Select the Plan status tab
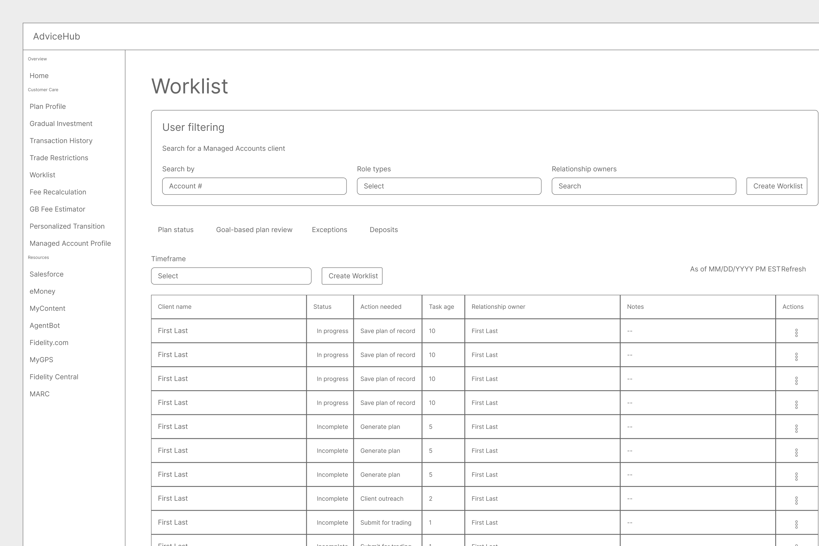 pyautogui.click(x=175, y=229)
